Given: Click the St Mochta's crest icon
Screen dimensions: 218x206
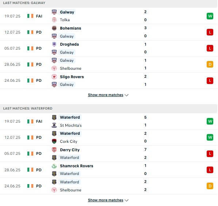Looking at the screenshot, I should [54, 125].
